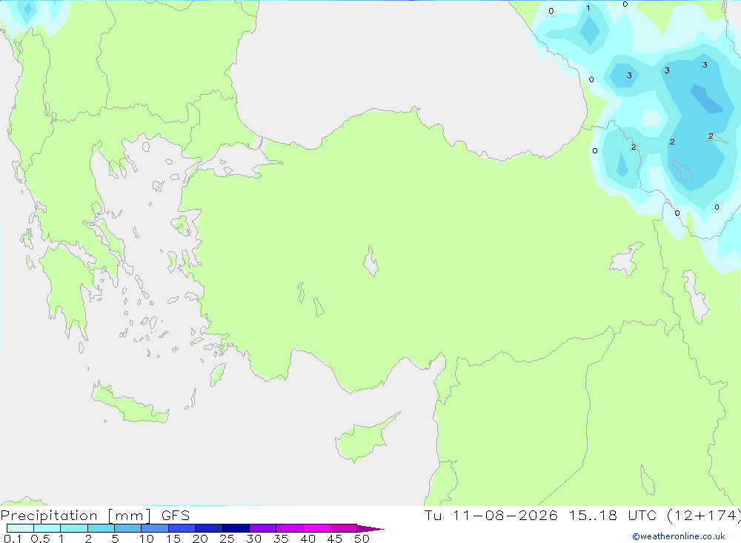Select the 5–10 mm legend color swatch
741x543 pixels.
128,528
